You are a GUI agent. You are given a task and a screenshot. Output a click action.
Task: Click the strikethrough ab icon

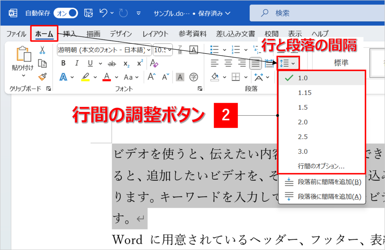click(x=112, y=63)
